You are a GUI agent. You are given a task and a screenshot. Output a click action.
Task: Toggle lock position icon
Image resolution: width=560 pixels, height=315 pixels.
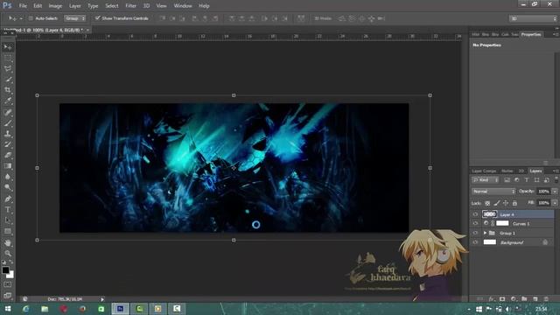click(x=506, y=203)
